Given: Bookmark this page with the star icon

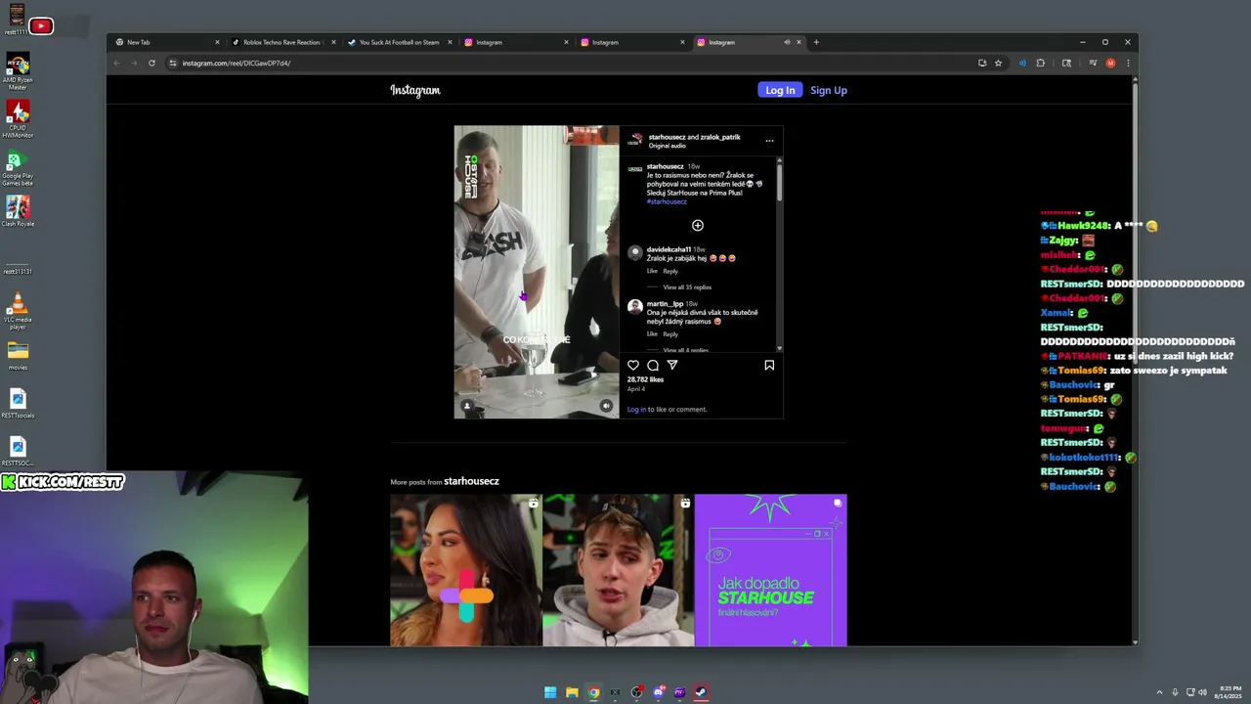Looking at the screenshot, I should tap(998, 63).
